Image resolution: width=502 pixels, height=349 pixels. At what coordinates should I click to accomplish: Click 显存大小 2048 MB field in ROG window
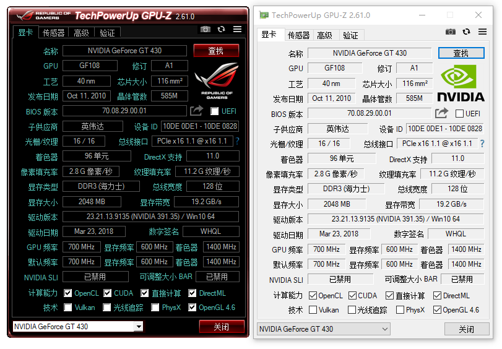click(x=92, y=202)
